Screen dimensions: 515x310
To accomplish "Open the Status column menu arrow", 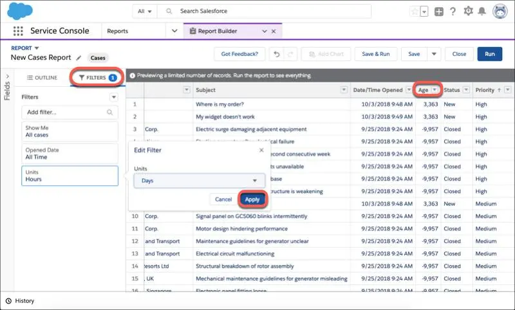I will (466, 90).
